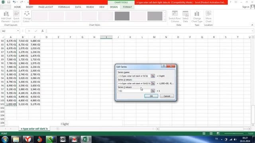
Task: Open REVIEW ribbon tab
Action: [90, 7]
